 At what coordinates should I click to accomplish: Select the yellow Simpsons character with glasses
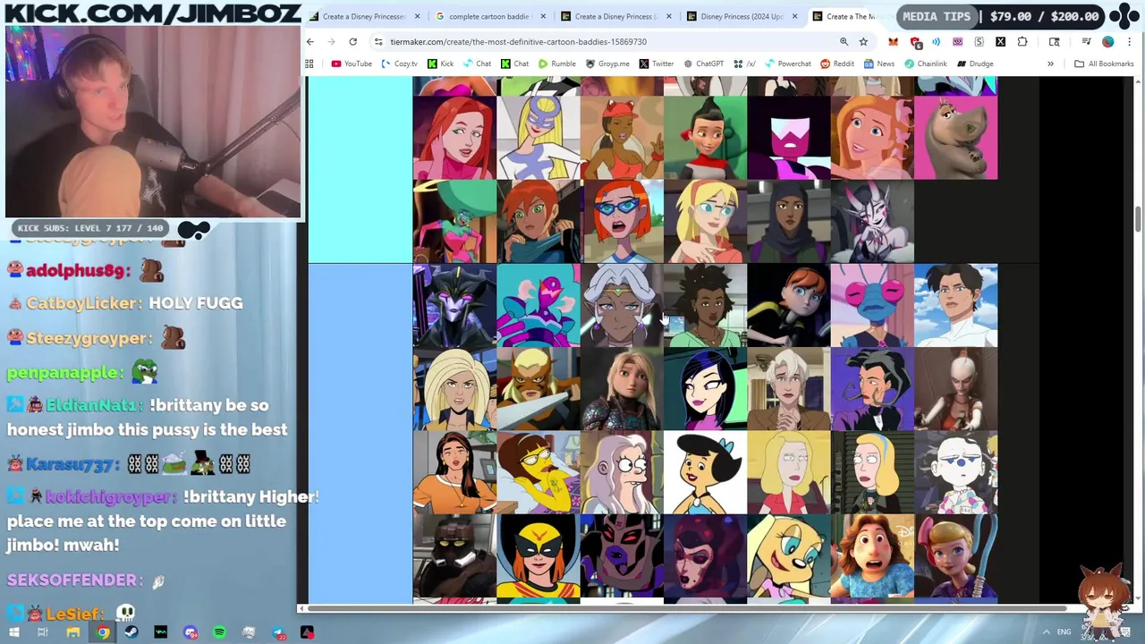(x=539, y=473)
